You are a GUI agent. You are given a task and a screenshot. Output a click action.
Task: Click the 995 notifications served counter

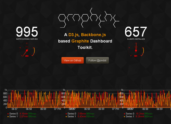tap(27, 32)
